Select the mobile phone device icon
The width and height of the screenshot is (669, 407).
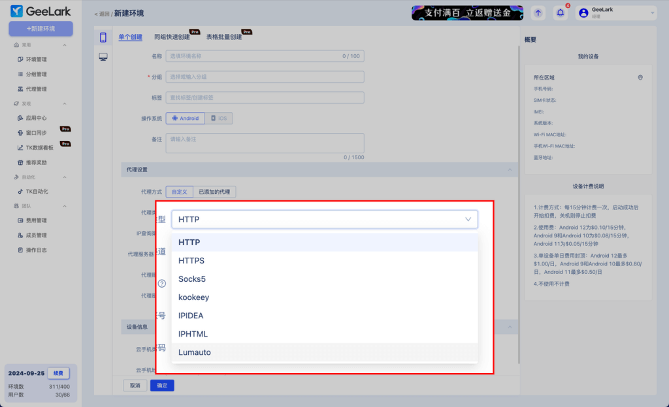coord(103,37)
